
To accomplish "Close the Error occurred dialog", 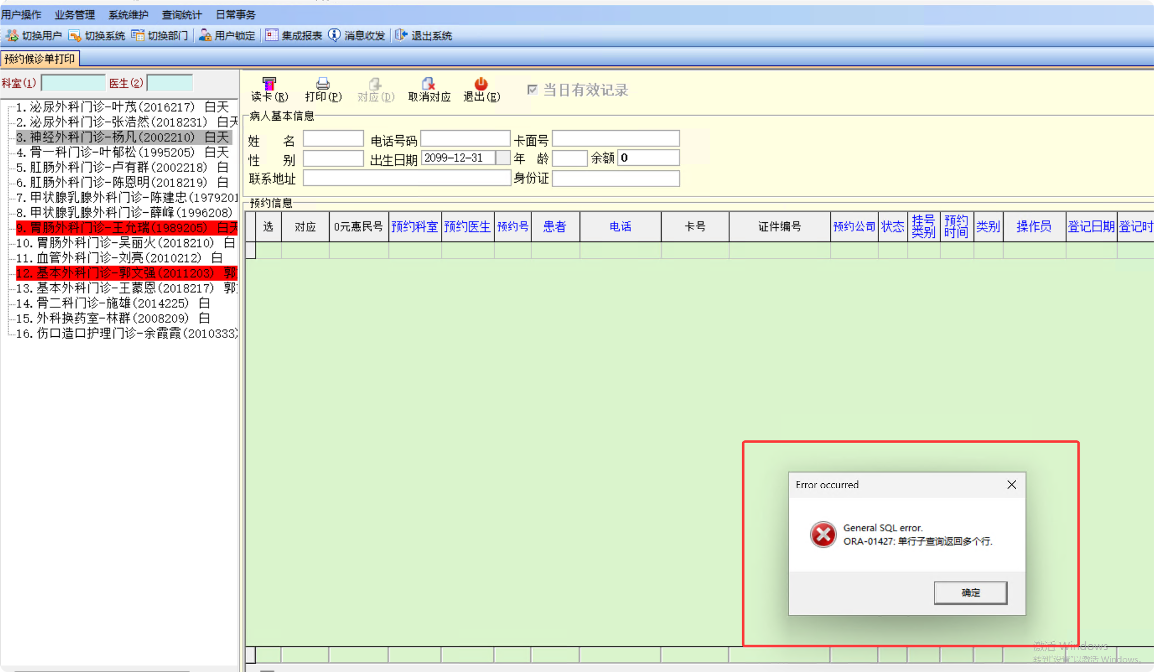I will [1011, 484].
